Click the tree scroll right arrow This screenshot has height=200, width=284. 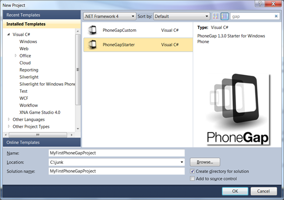tap(71, 135)
